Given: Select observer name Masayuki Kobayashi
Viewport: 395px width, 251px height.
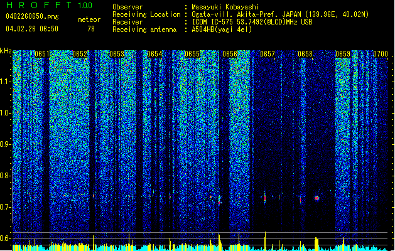Looking at the screenshot, I should click(225, 7).
